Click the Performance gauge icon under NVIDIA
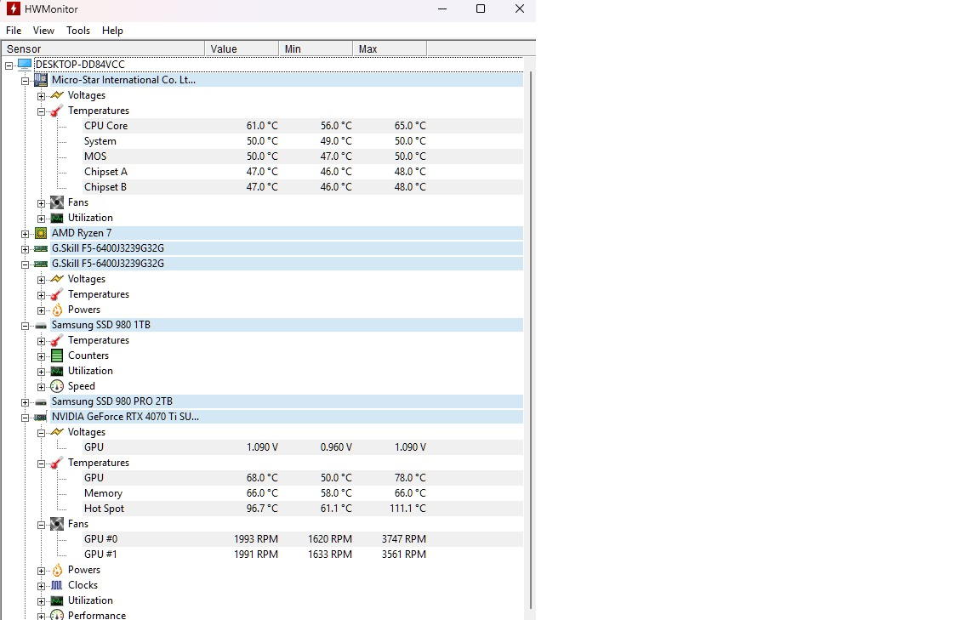Viewport: 980px width, 620px height. 57,615
